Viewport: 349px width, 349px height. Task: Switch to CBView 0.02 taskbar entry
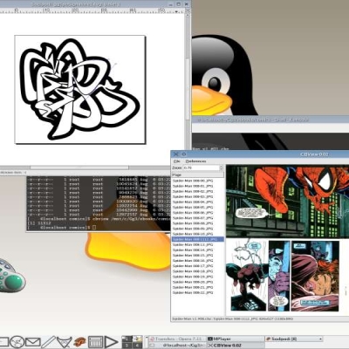point(236,346)
